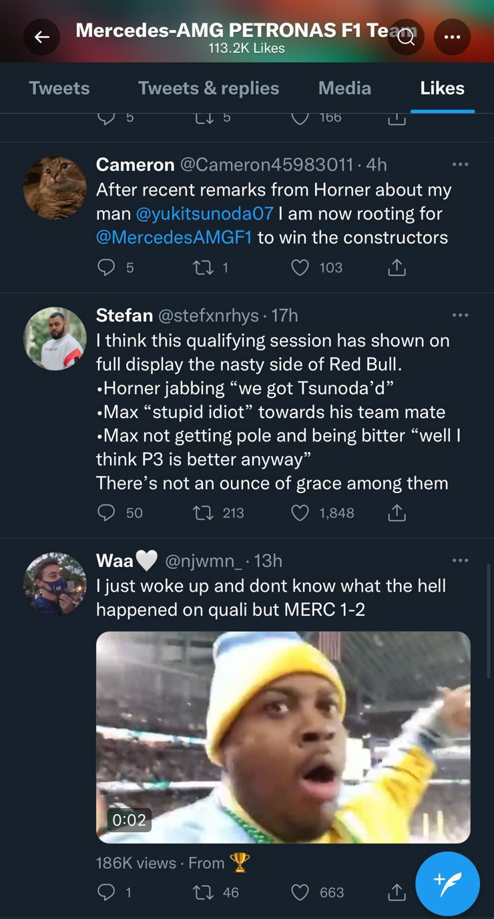Open more options on Cameron's tweet
This screenshot has height=919, width=494.
pyautogui.click(x=460, y=164)
